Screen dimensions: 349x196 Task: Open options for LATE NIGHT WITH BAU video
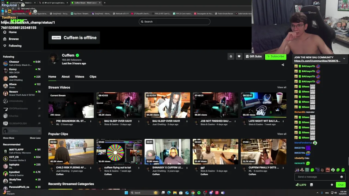tap(283, 121)
